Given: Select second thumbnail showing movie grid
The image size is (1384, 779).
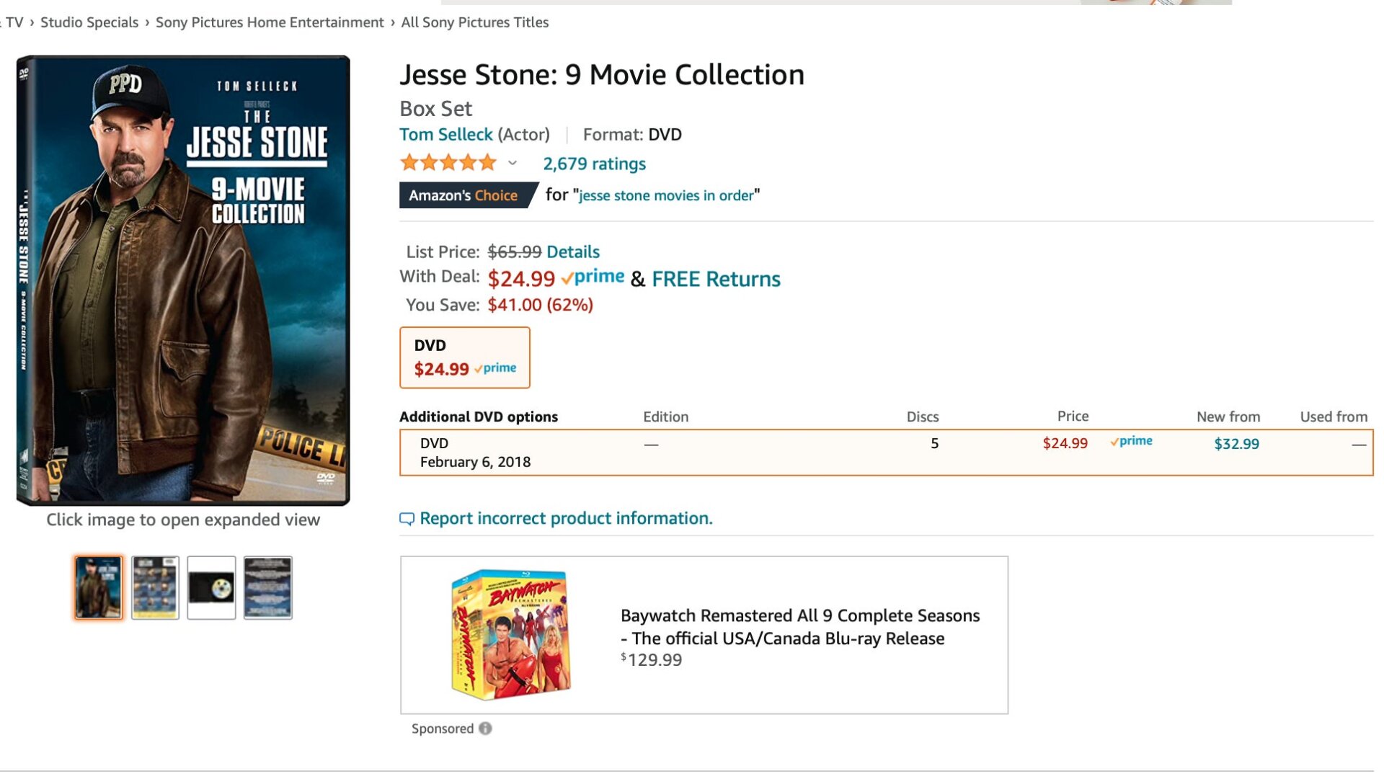Looking at the screenshot, I should [x=155, y=587].
